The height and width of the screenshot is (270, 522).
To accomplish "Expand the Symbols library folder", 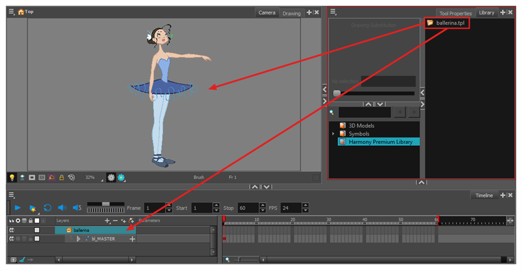I will pyautogui.click(x=333, y=134).
